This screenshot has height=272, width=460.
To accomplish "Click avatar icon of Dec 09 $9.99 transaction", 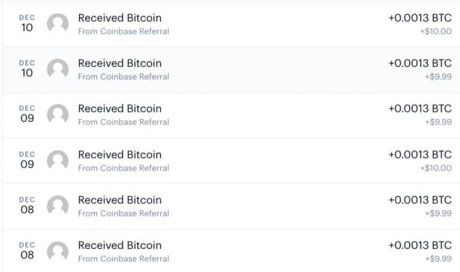I will click(58, 114).
